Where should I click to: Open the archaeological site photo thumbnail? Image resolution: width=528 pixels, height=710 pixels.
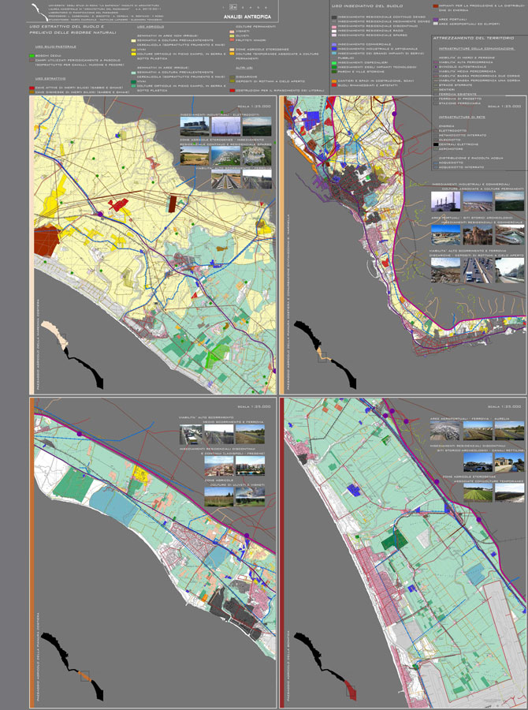point(479,234)
